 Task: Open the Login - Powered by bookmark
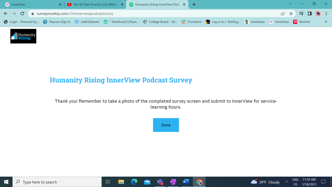pyautogui.click(x=21, y=22)
